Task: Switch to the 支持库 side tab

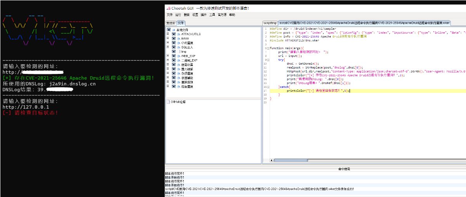Action: [171, 23]
